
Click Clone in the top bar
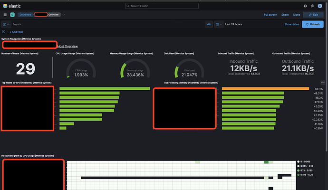pyautogui.click(x=297, y=15)
